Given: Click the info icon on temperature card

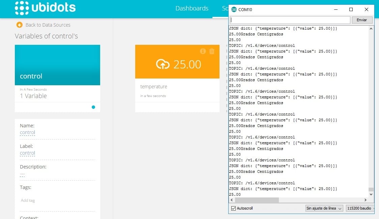Looking at the screenshot, I should [203, 51].
